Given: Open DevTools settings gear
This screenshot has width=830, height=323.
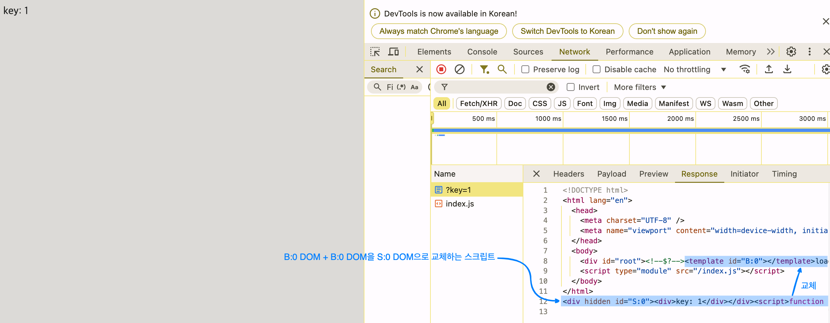Looking at the screenshot, I should [791, 52].
